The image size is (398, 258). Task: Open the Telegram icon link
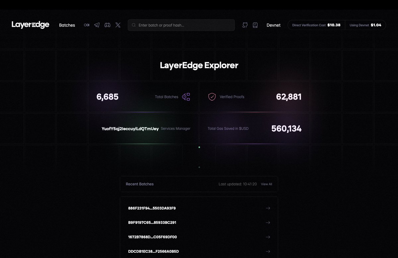coord(97,25)
